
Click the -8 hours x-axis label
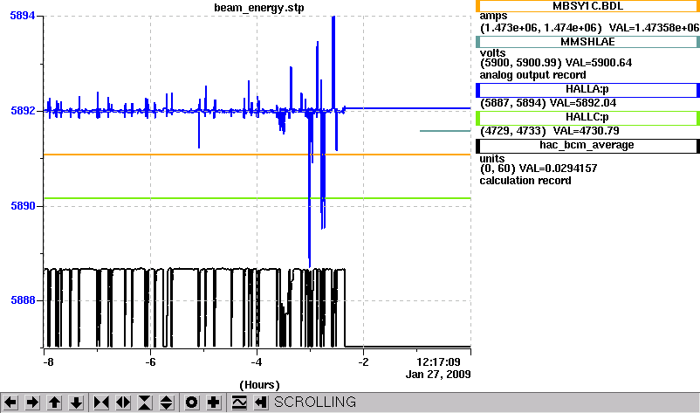point(48,362)
